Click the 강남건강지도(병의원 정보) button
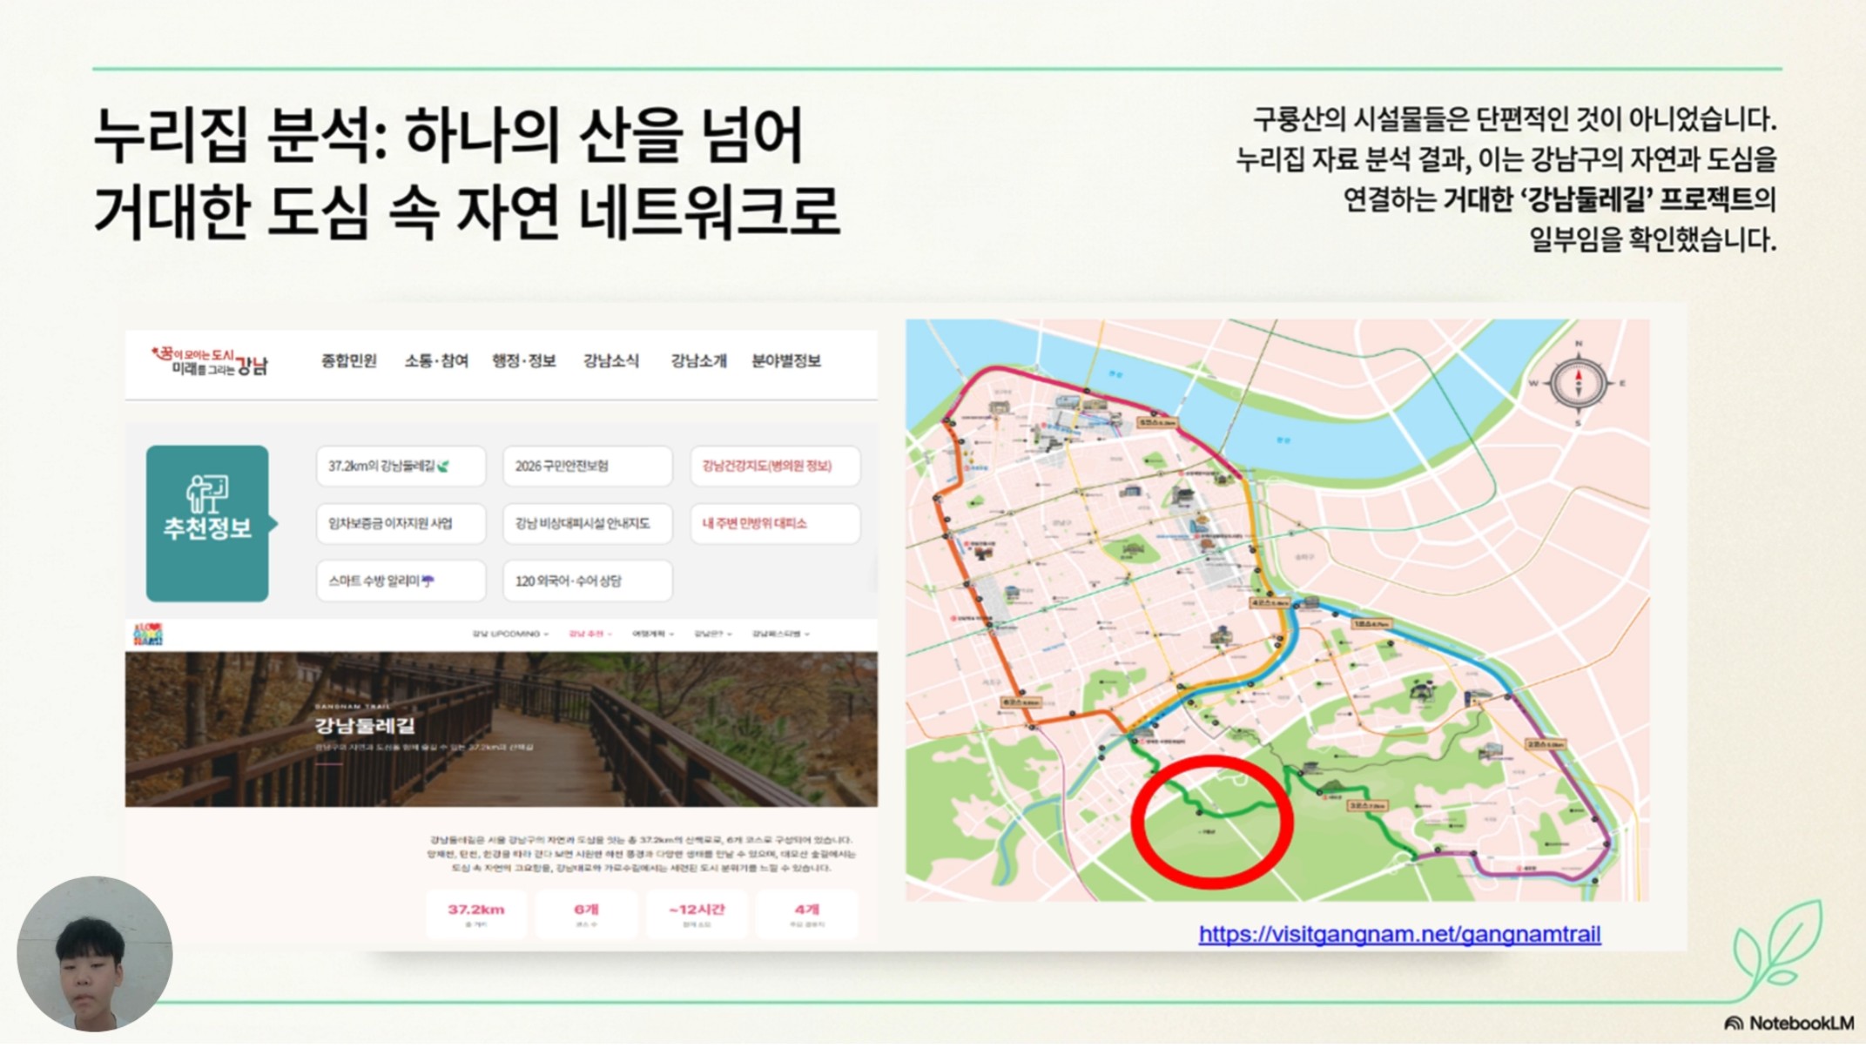The height and width of the screenshot is (1048, 1866). pyautogui.click(x=775, y=466)
